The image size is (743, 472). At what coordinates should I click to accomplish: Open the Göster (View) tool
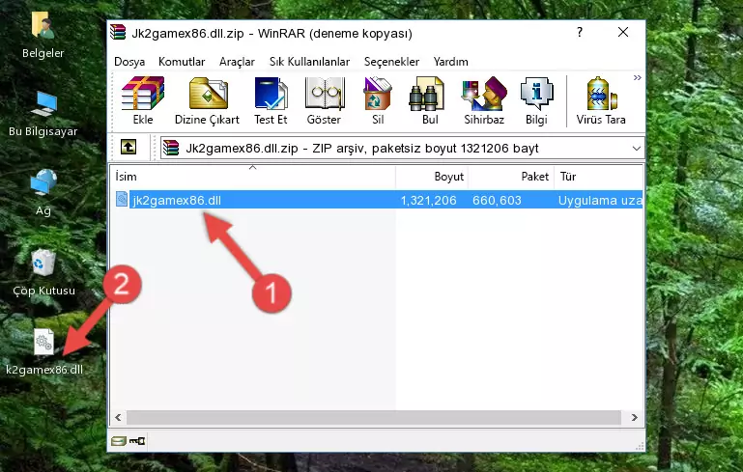tap(324, 100)
